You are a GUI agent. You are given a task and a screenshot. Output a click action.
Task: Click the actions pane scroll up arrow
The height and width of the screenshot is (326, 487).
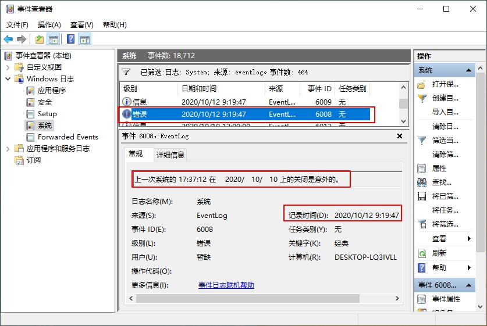click(x=480, y=68)
